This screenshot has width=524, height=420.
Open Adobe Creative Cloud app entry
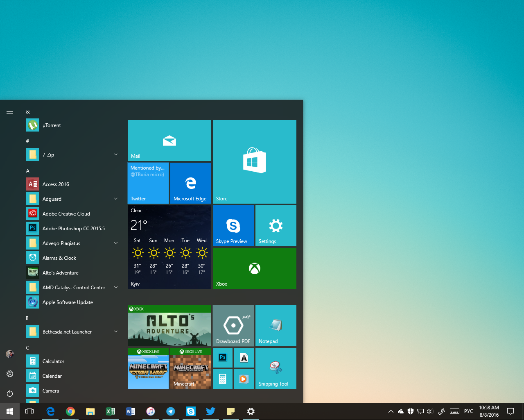[72, 214]
